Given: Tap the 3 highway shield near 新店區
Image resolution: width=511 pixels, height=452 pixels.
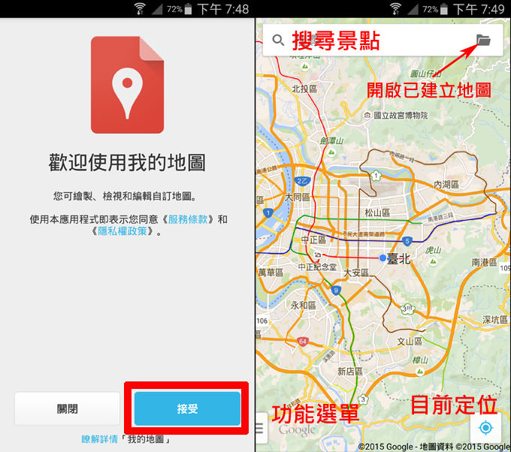Looking at the screenshot, I should (363, 399).
